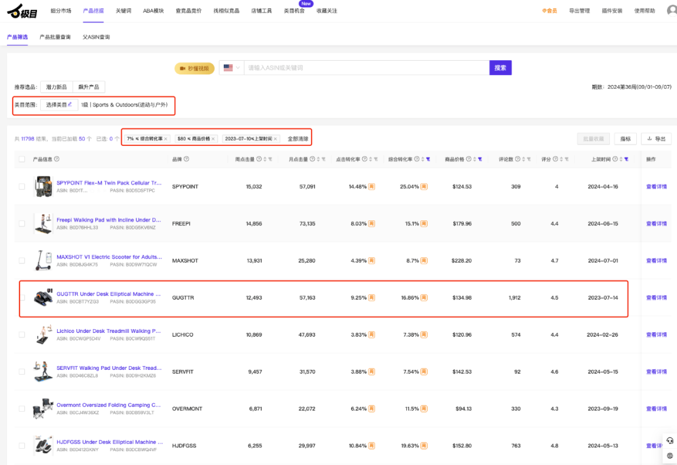Click the help icon beside 周点击量 header
The image size is (677, 465).
pos(259,159)
